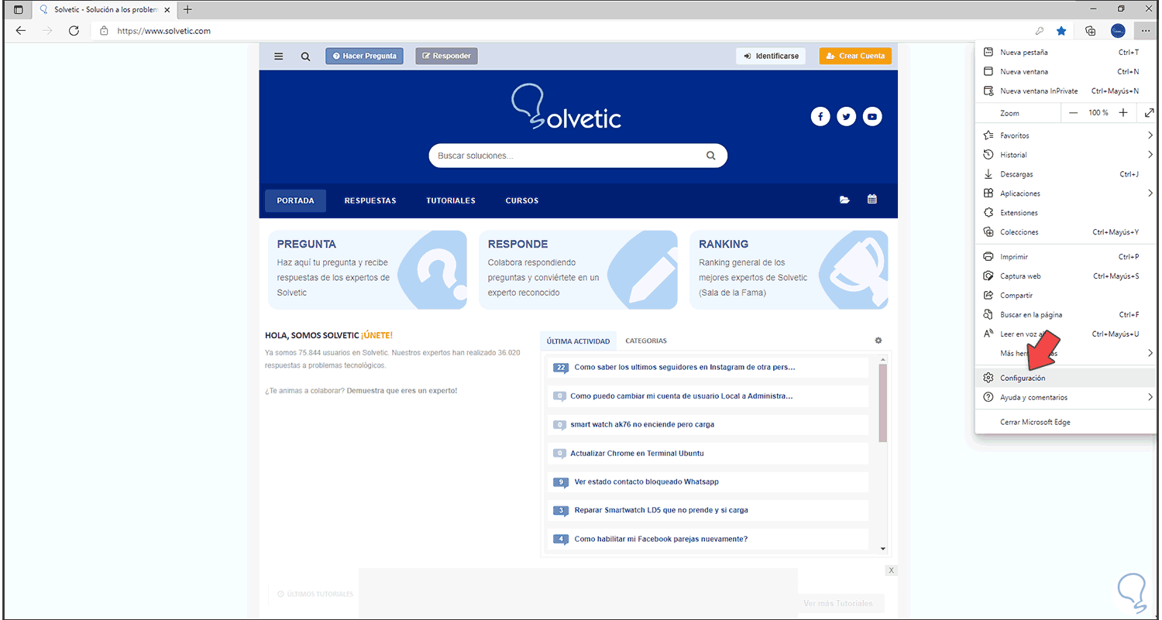Click the Solvetic logo
Image resolution: width=1162 pixels, height=620 pixels.
coord(566,107)
